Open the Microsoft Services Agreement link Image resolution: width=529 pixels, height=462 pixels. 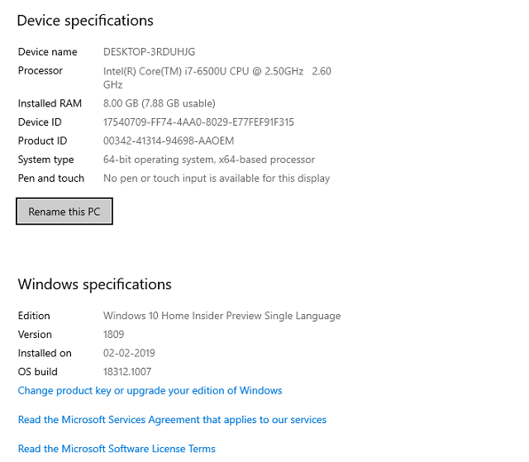coord(172,420)
